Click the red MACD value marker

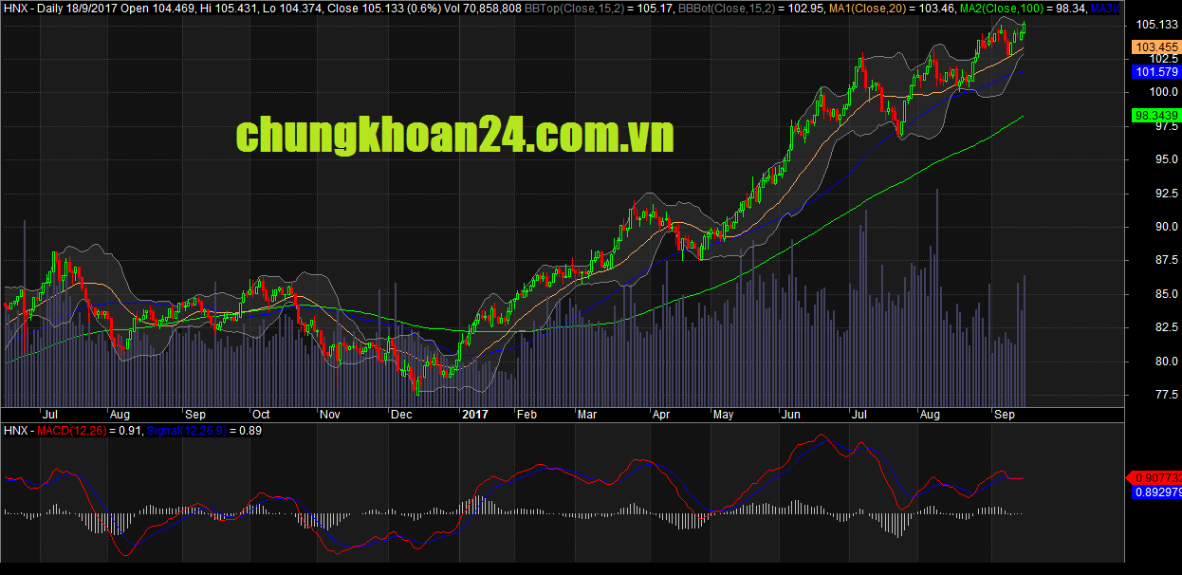[x=1156, y=477]
